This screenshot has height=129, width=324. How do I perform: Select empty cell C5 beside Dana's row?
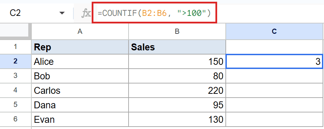[274, 105]
